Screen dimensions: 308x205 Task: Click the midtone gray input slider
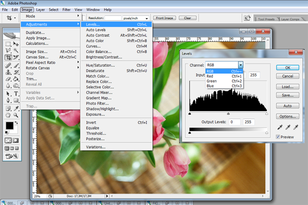(228, 114)
